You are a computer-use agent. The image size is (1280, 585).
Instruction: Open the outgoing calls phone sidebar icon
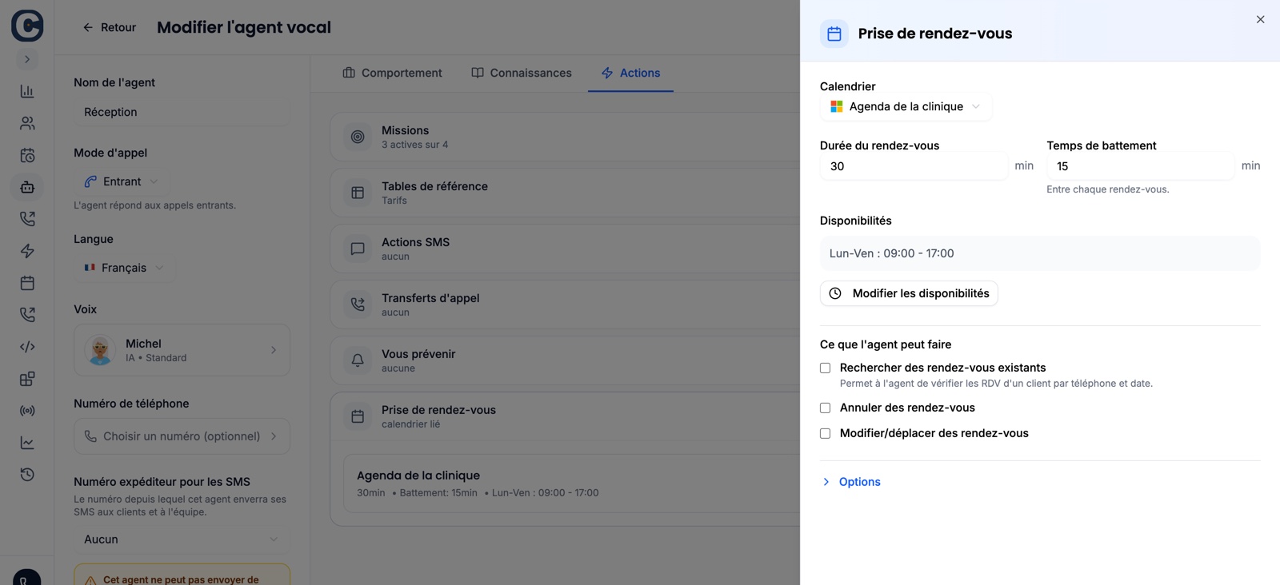27,315
